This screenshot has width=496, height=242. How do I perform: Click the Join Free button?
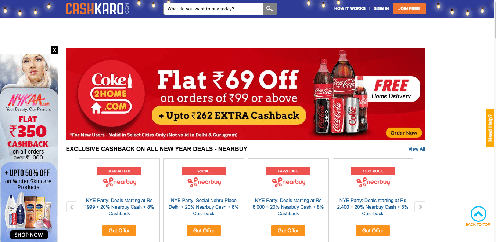(409, 8)
